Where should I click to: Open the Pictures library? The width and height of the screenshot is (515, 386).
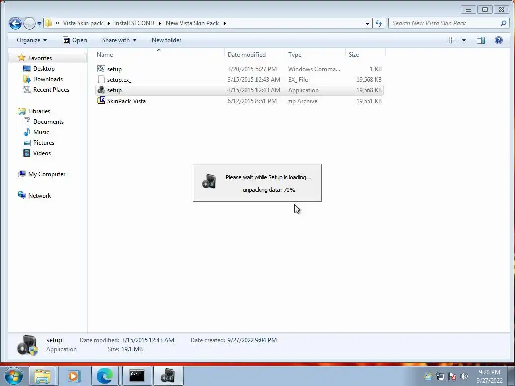click(43, 142)
